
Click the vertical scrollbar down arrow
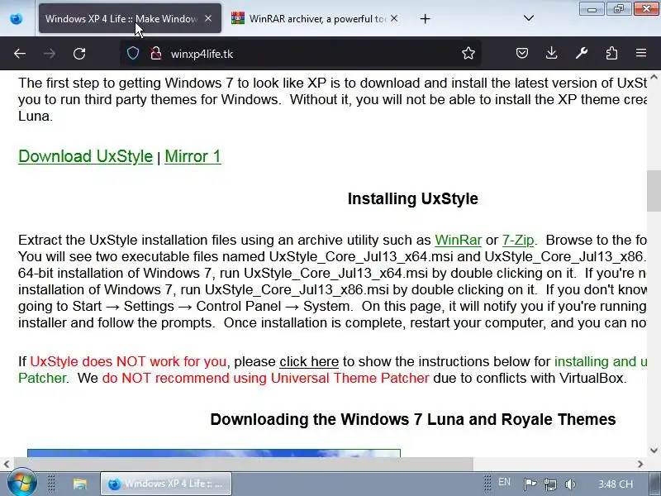(x=654, y=451)
